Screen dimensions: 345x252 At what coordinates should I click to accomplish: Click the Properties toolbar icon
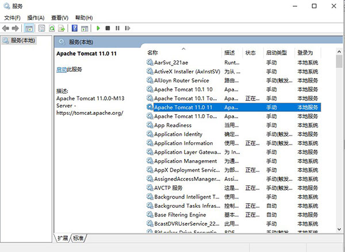point(41,28)
